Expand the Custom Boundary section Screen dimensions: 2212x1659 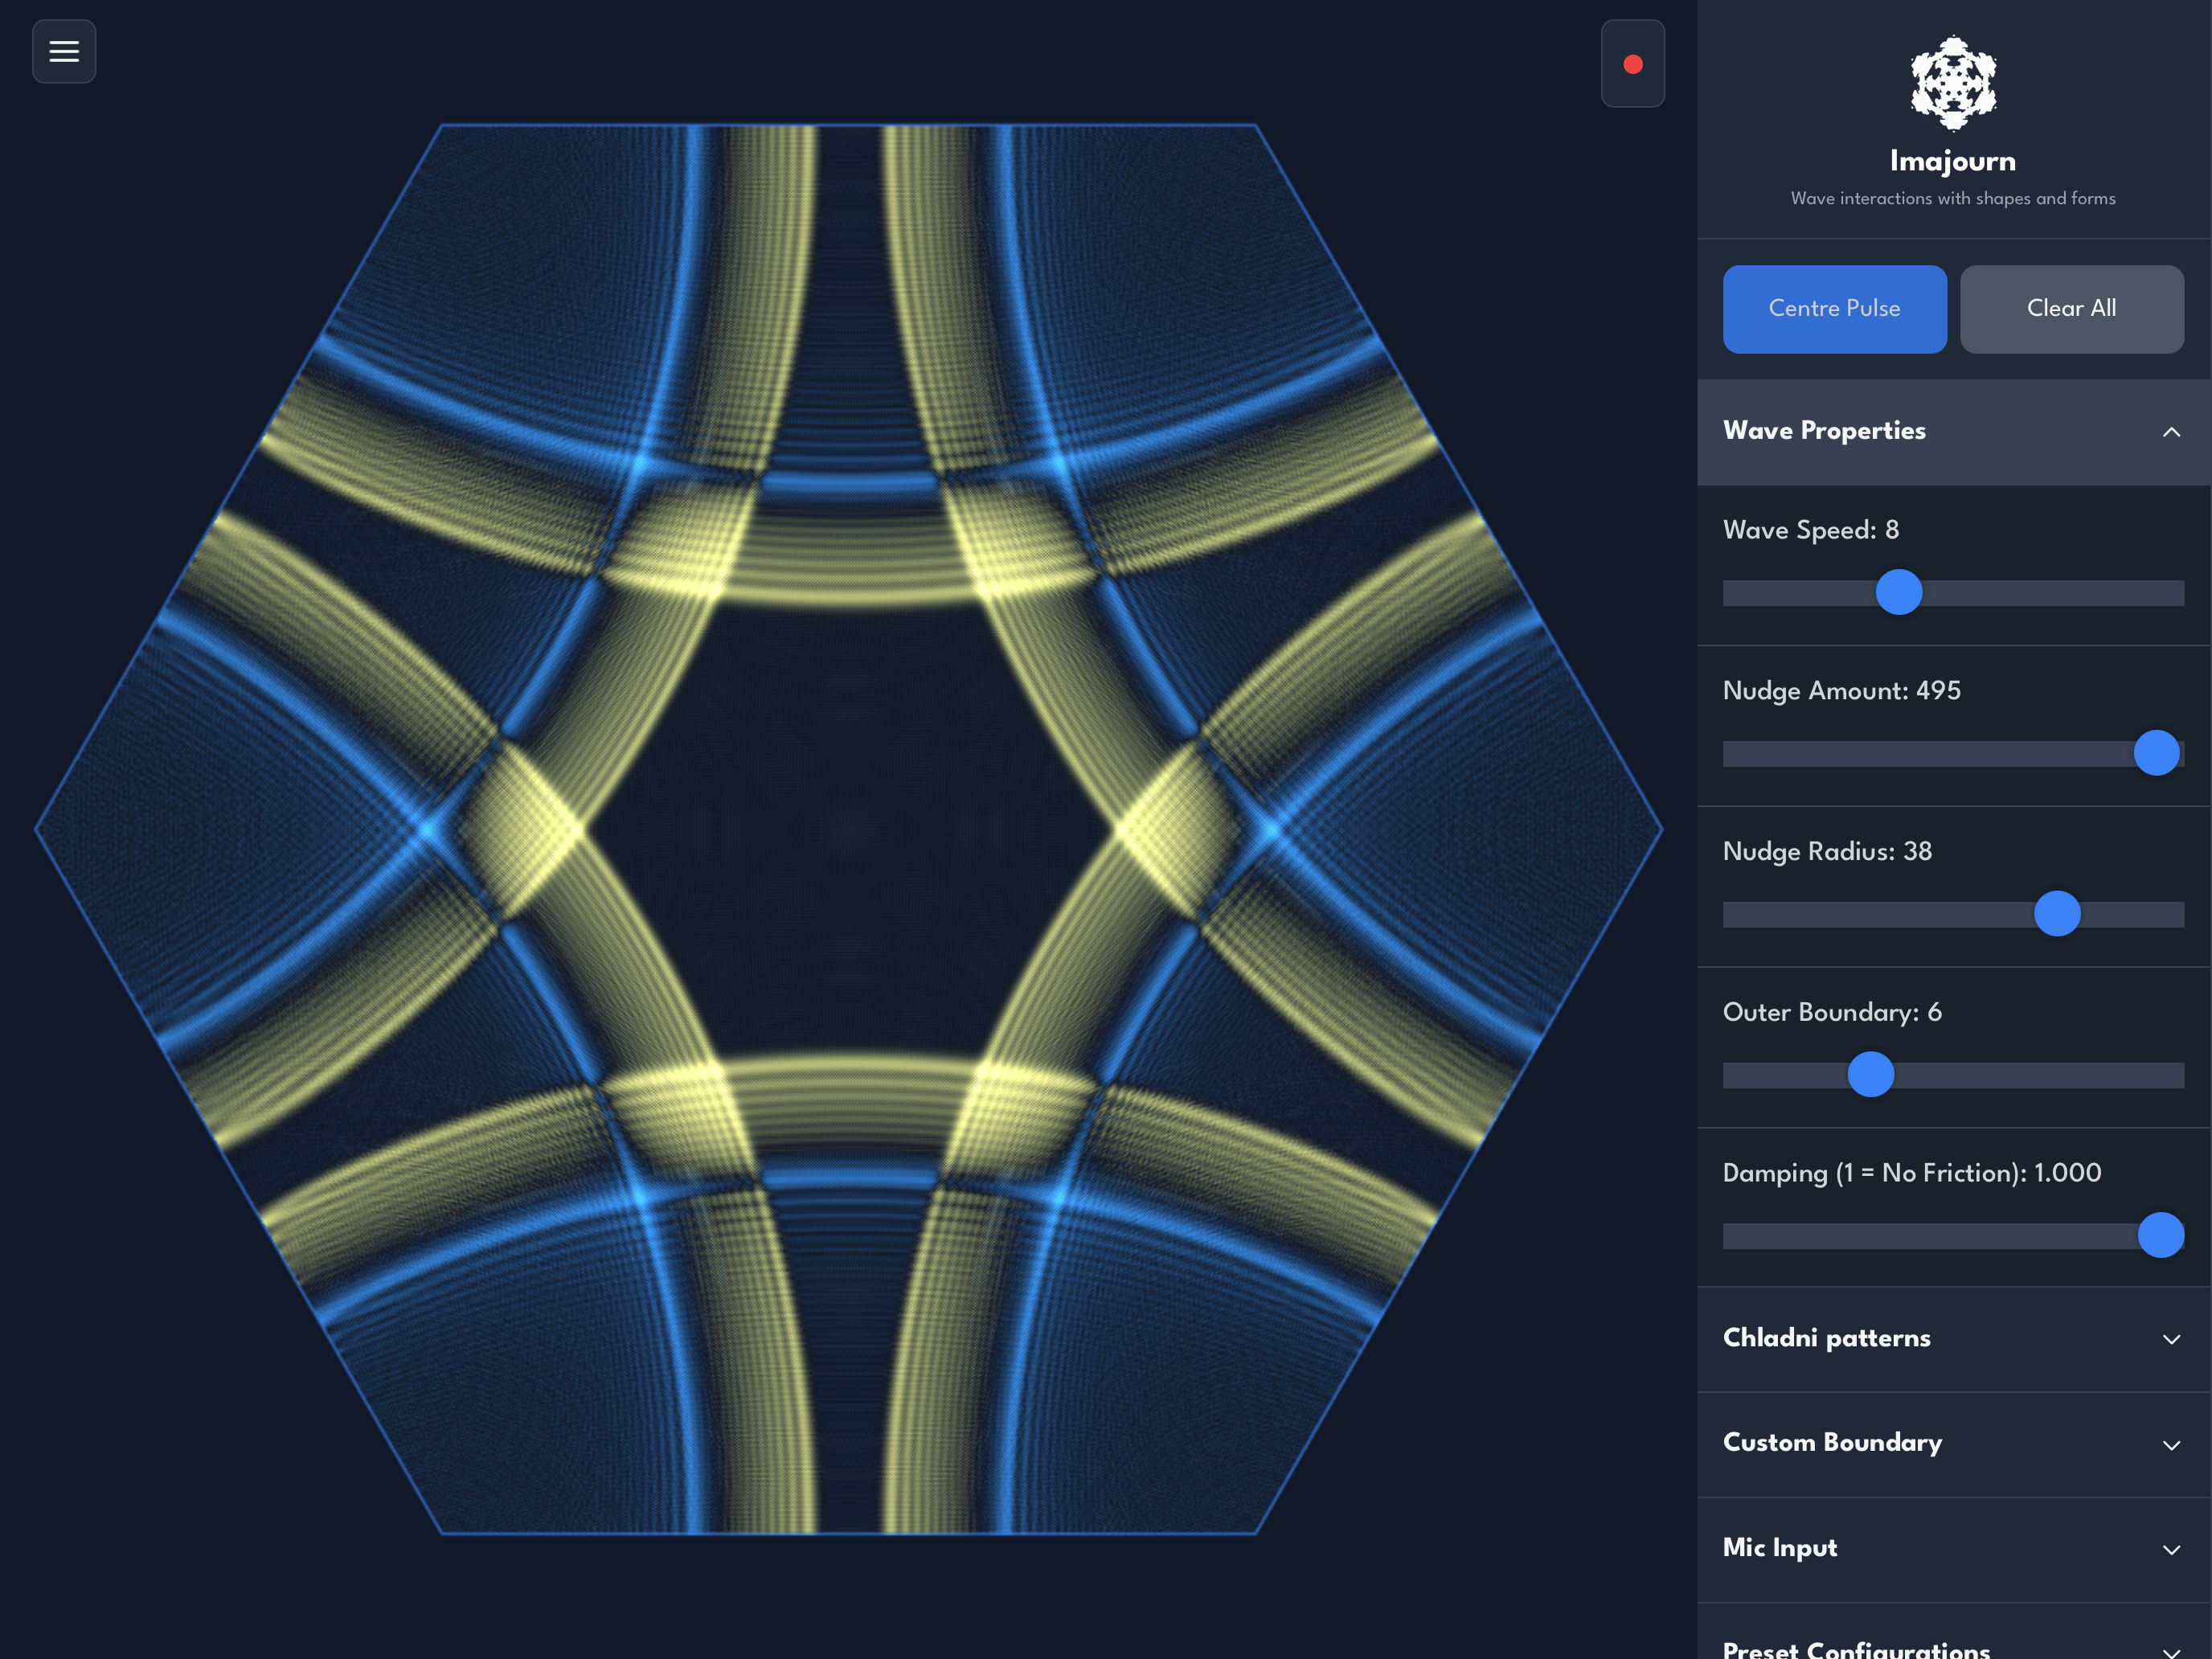tap(1832, 1443)
